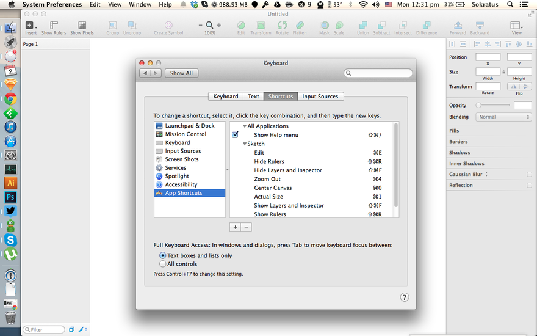Screen dimensions: 537x336
Task: Select Spotlight in the category list
Action: [190, 176]
